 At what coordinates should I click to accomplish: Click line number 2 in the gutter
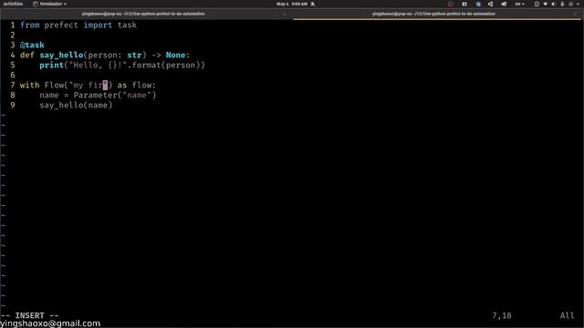13,35
